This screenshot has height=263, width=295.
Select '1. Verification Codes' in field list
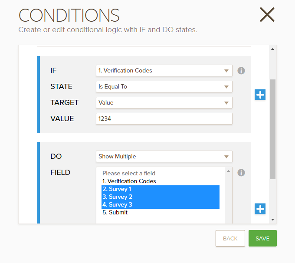click(129, 181)
